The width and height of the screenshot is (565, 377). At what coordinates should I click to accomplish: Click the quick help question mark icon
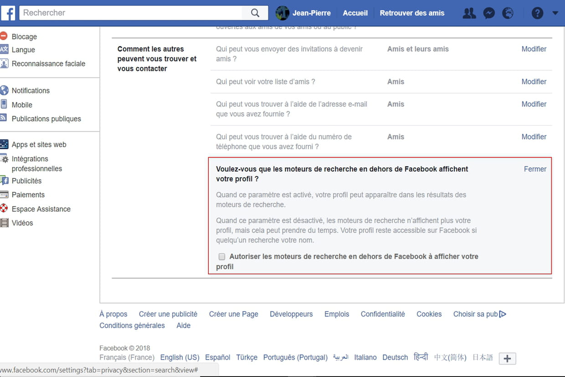537,13
